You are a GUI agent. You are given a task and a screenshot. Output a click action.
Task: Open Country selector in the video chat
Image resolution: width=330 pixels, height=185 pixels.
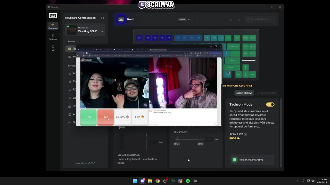pos(122,117)
